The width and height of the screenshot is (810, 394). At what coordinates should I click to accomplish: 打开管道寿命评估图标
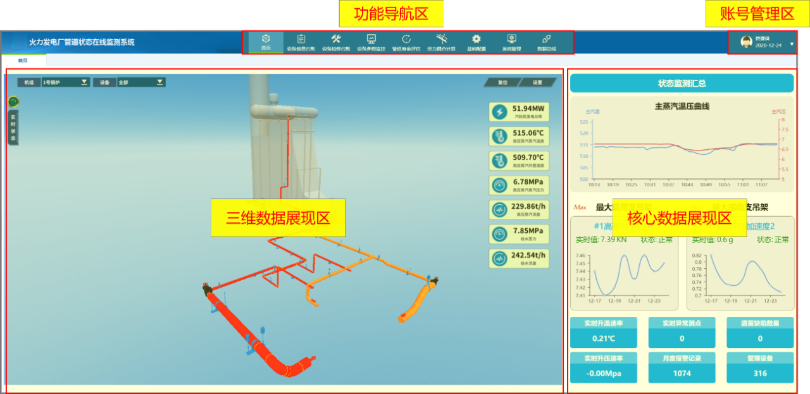point(407,42)
